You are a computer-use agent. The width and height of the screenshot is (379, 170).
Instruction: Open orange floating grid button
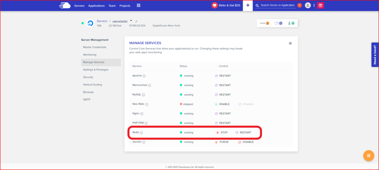click(369, 156)
